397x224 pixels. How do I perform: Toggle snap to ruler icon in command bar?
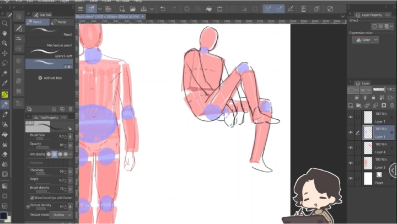click(269, 9)
